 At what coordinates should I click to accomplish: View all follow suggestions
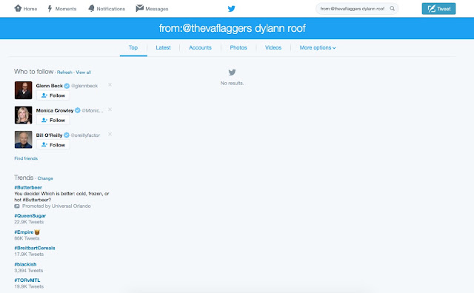pyautogui.click(x=84, y=73)
